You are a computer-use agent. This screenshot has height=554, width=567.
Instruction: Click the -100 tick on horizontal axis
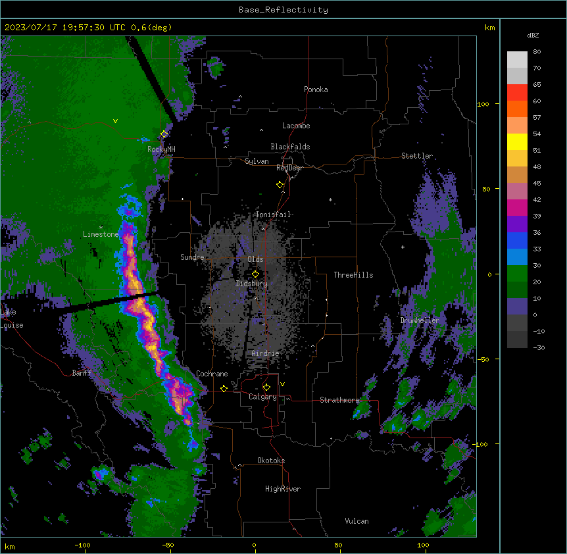(82, 545)
